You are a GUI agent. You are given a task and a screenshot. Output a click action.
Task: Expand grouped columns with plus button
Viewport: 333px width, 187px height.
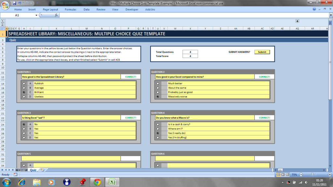coord(297,21)
